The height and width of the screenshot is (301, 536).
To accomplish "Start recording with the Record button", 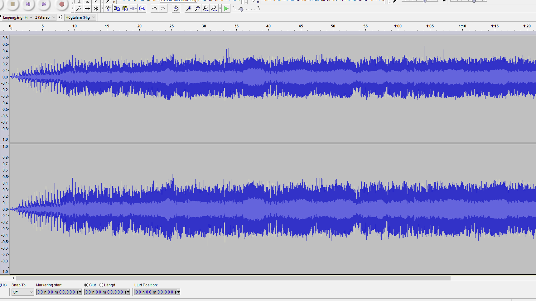I will (62, 4).
